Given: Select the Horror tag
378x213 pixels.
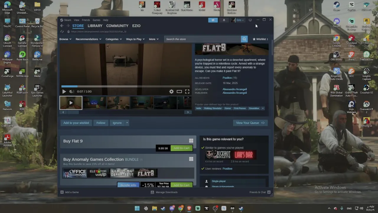Looking at the screenshot, I should point(228,108).
